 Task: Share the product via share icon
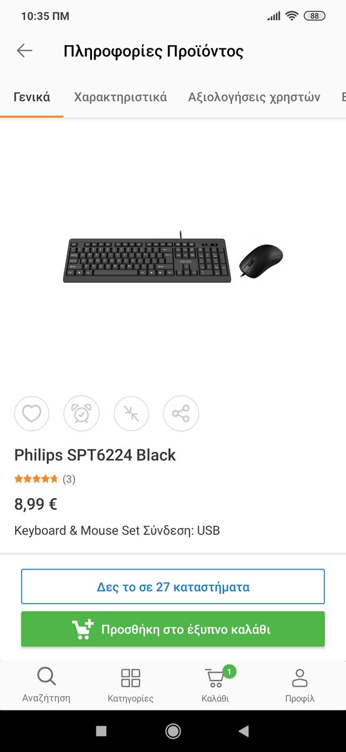click(x=181, y=414)
